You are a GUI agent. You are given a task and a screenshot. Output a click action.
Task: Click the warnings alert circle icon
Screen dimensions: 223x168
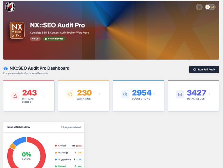coord(70,94)
